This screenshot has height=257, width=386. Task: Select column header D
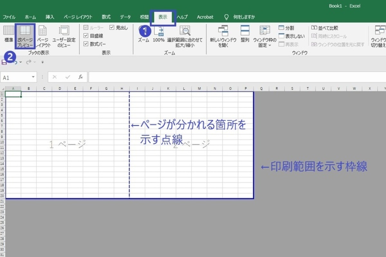[60, 89]
